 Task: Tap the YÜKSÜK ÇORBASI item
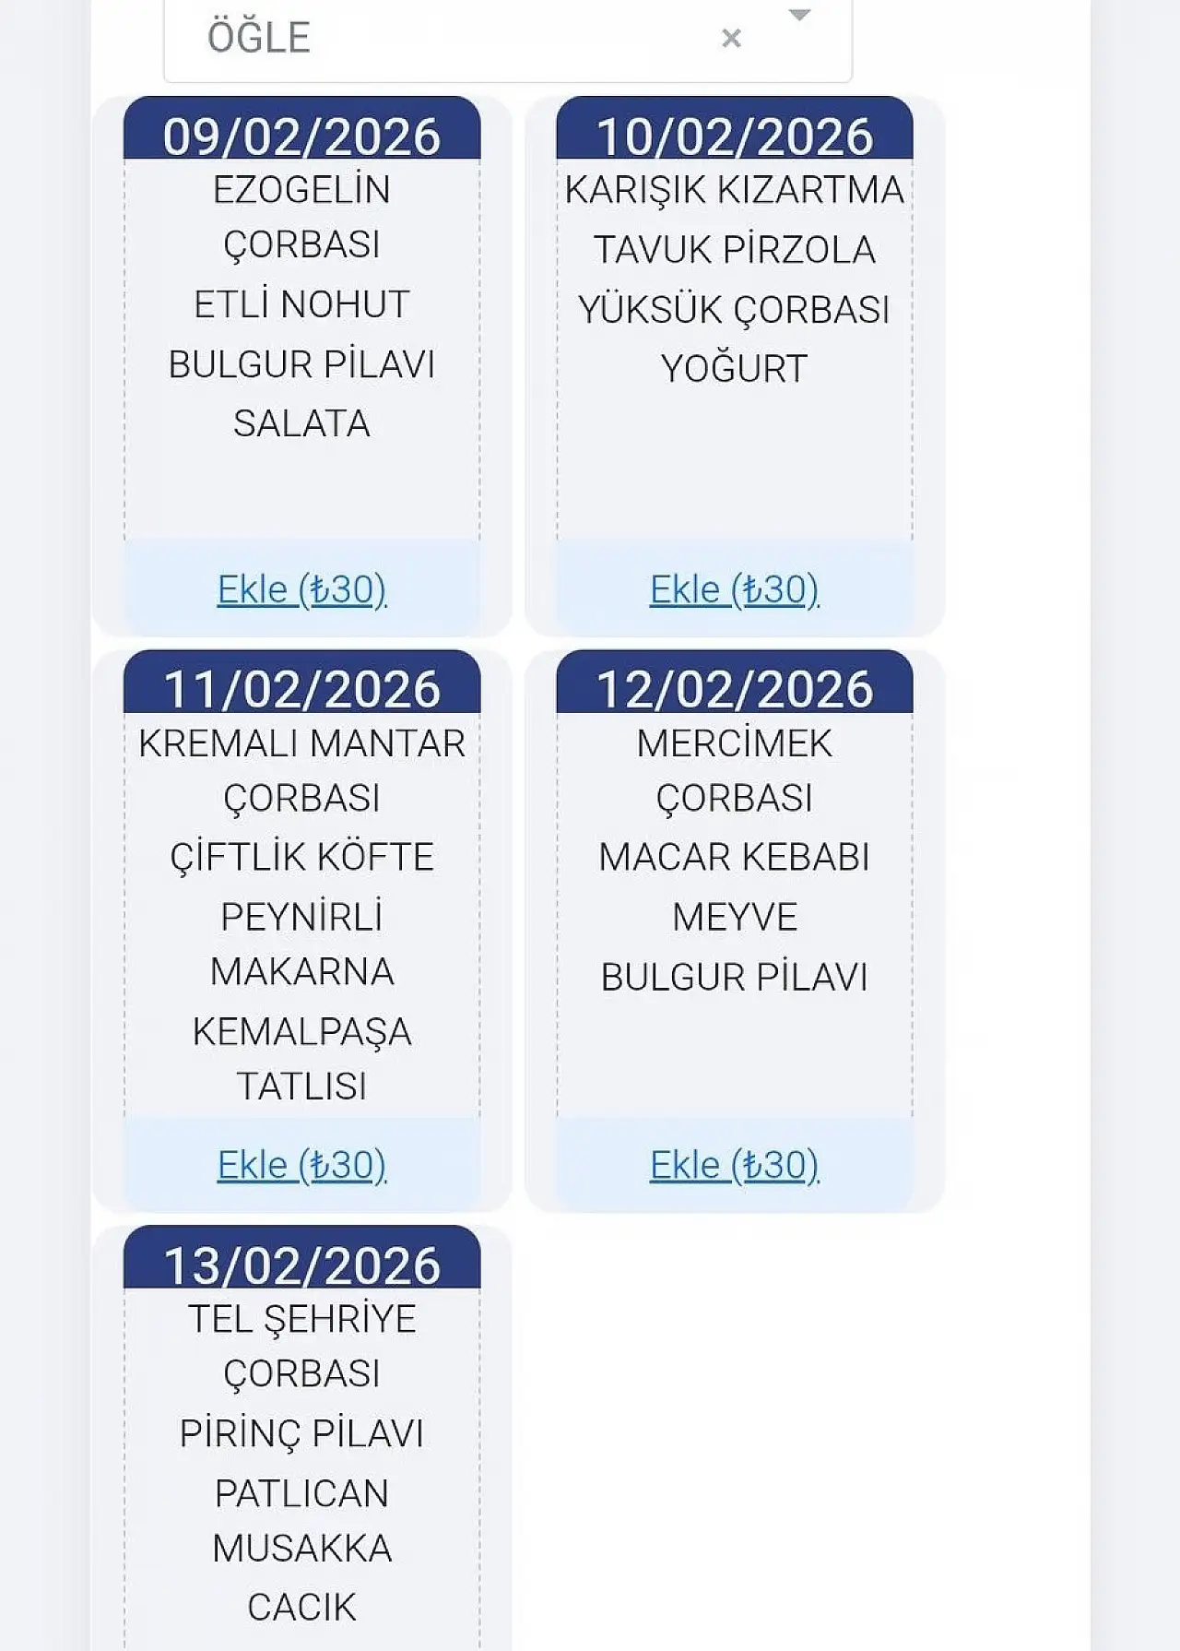tap(734, 309)
